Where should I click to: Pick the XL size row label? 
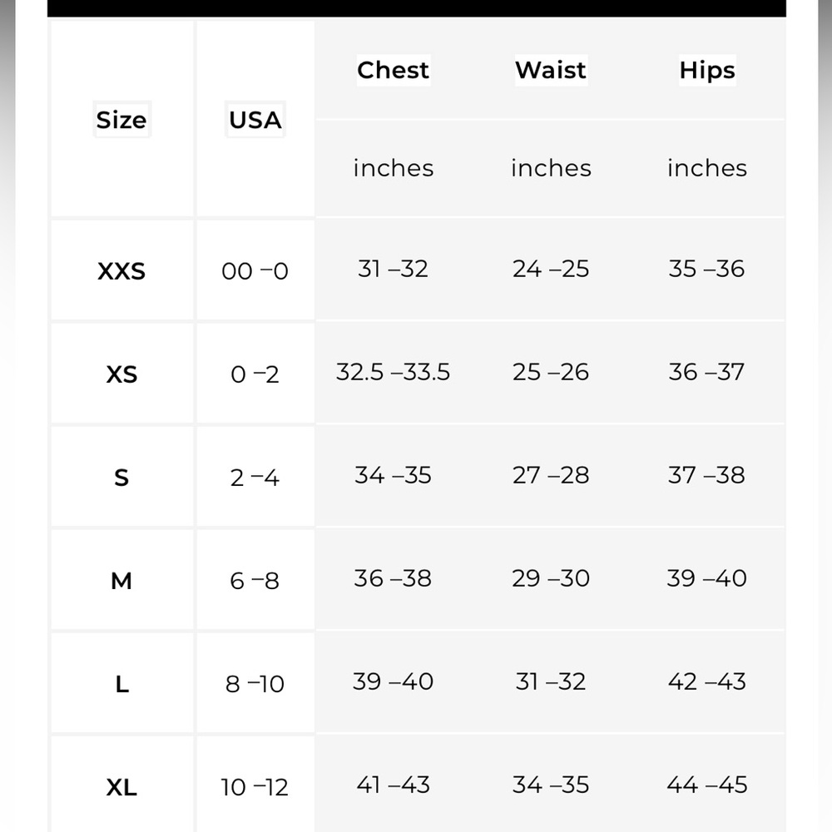(x=121, y=787)
